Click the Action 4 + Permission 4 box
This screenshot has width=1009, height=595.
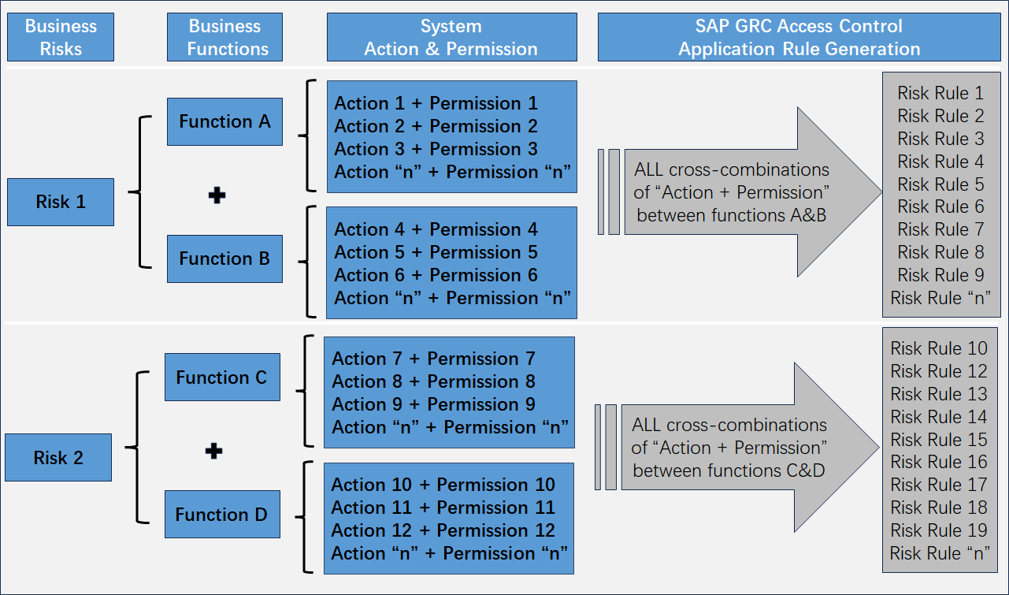pyautogui.click(x=452, y=263)
